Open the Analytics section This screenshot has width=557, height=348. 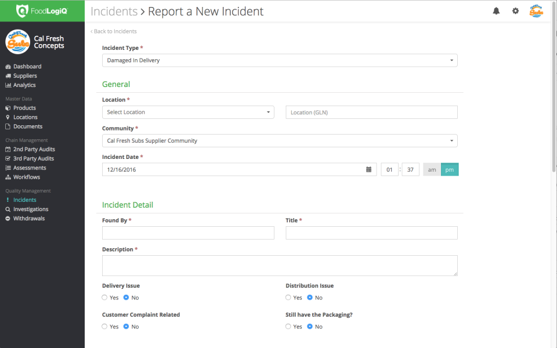(x=24, y=85)
